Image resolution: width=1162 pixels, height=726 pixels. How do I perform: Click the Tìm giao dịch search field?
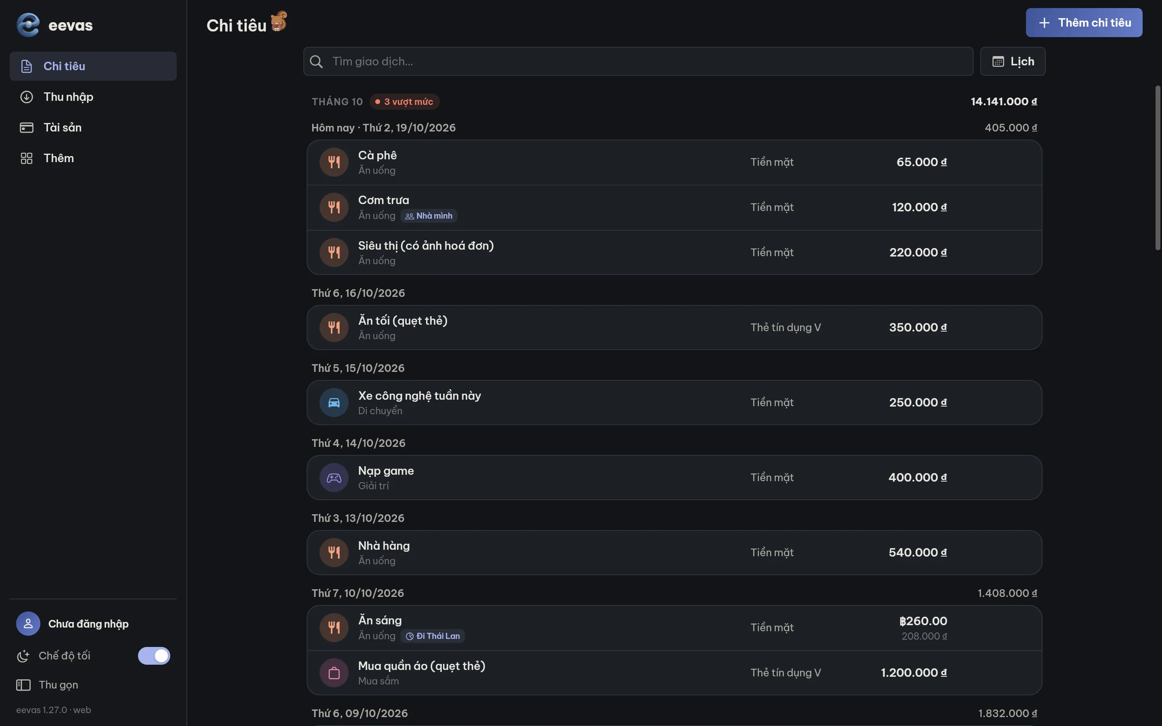638,61
